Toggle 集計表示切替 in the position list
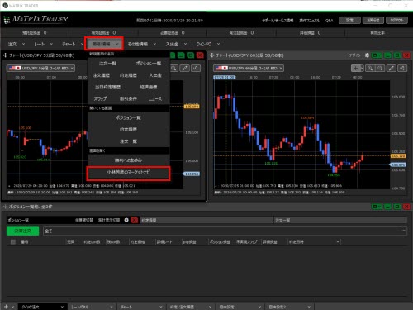Image resolution: width=413 pixels, height=310 pixels. coord(109,220)
